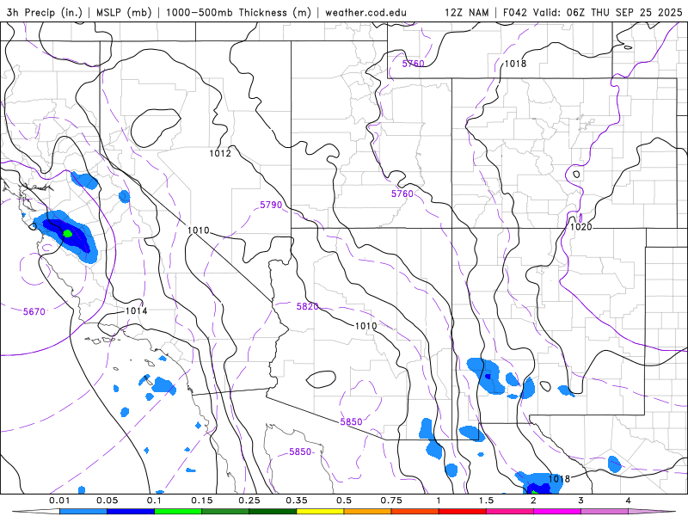Click the '0.35' legend value
This screenshot has height=516, width=688.
(x=297, y=501)
